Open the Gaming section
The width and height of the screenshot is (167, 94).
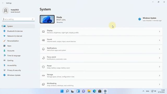[19, 60]
